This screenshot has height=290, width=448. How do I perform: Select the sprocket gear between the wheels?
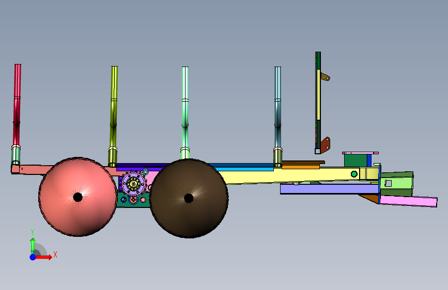[x=133, y=184]
